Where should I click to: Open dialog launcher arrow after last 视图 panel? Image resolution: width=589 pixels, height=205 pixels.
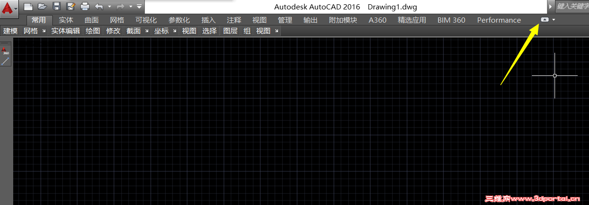(x=277, y=31)
